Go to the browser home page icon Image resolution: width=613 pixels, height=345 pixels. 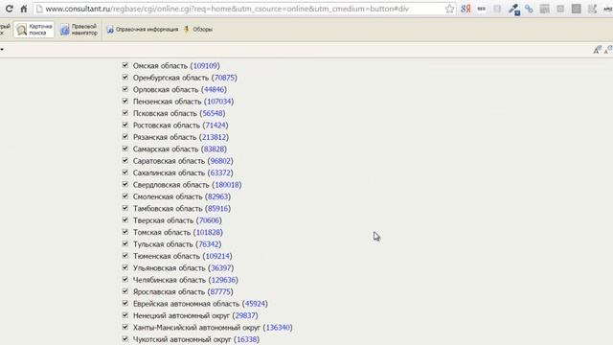click(x=24, y=9)
